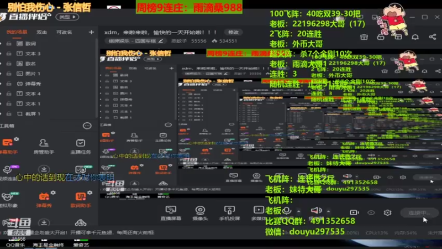
Task: Open the 主播任务 tool
Action: (x=80, y=146)
